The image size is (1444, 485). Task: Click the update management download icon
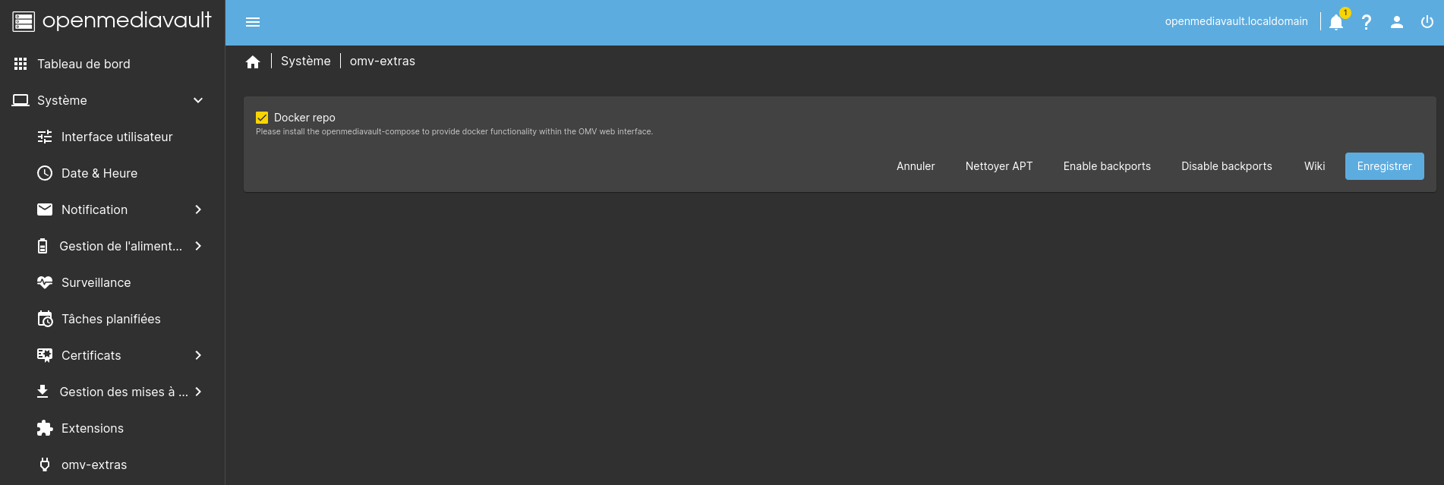point(43,392)
